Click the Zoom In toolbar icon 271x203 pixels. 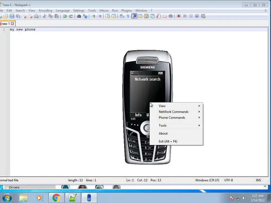click(x=93, y=16)
